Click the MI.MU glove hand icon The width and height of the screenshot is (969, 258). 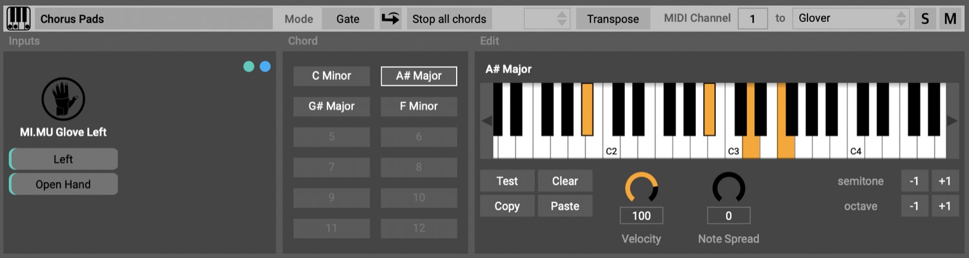[x=63, y=99]
